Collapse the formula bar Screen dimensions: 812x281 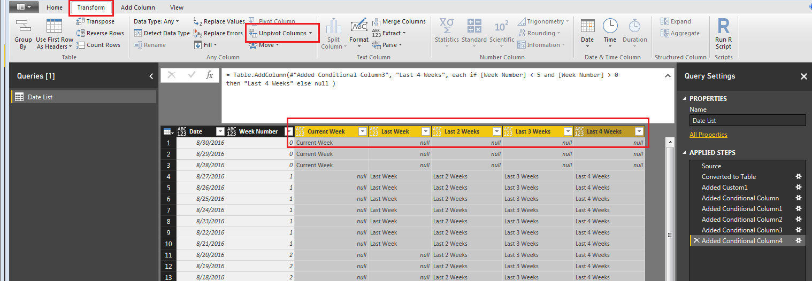pyautogui.click(x=668, y=76)
